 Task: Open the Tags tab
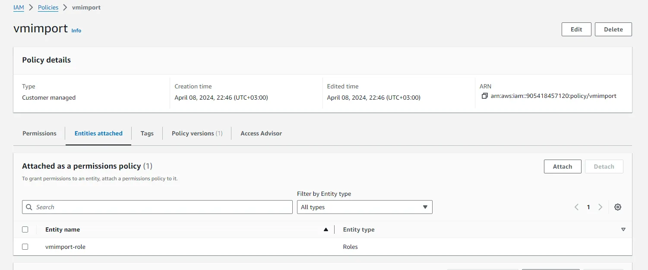tap(147, 133)
